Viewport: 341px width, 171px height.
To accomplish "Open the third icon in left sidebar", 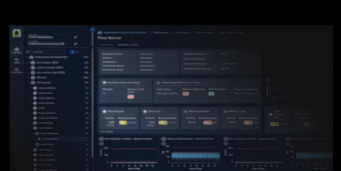I will (x=16, y=70).
